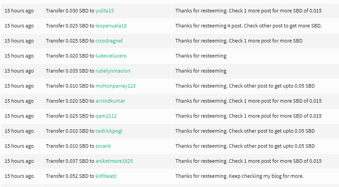
Task: Visit croxdragnel account page
Action: click(109, 41)
